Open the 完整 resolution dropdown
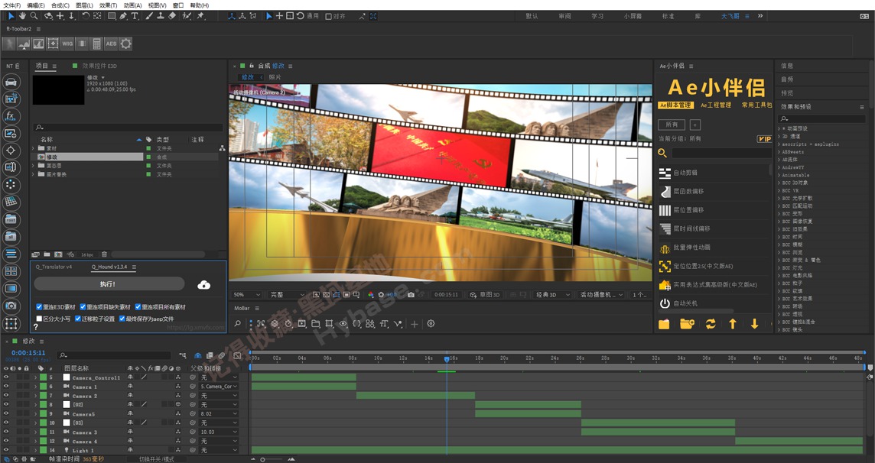Image resolution: width=875 pixels, height=463 pixels. point(287,294)
